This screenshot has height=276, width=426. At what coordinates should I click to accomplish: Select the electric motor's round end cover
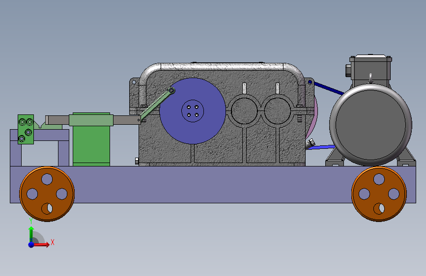[370, 125]
